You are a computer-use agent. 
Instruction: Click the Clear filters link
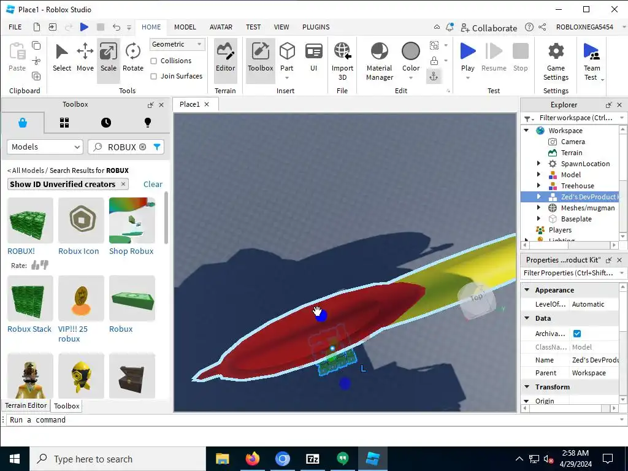pos(153,184)
